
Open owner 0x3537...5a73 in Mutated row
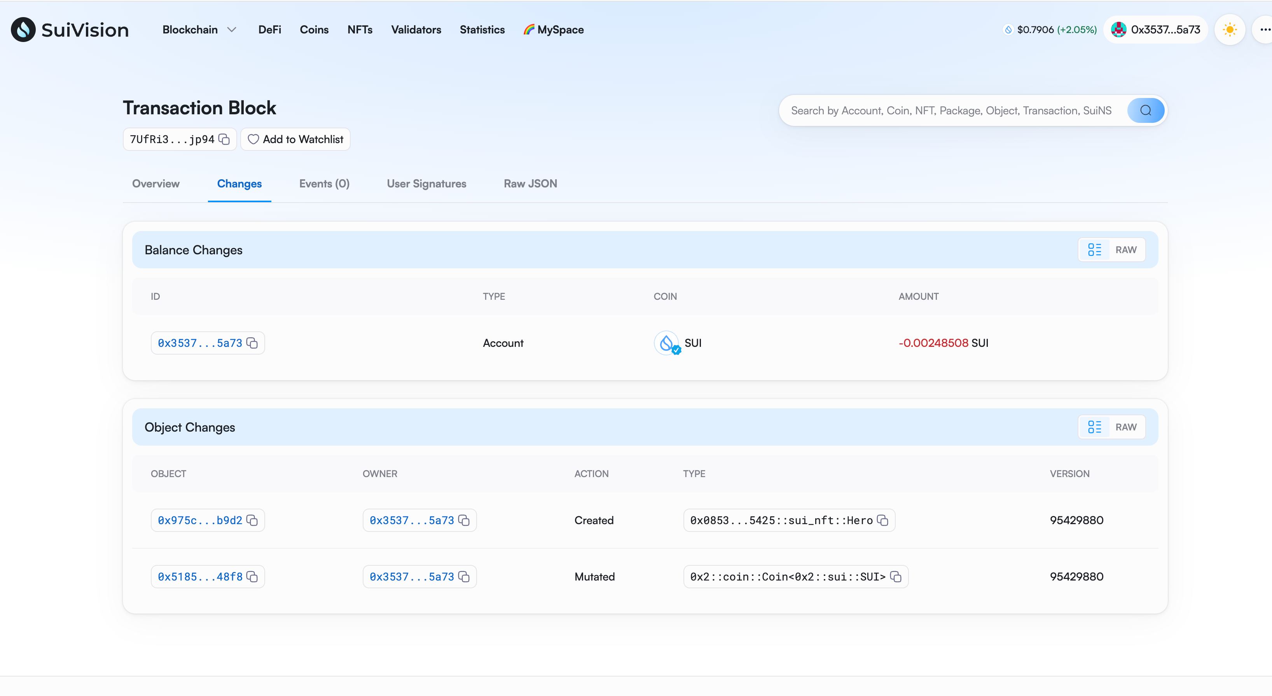pyautogui.click(x=412, y=577)
